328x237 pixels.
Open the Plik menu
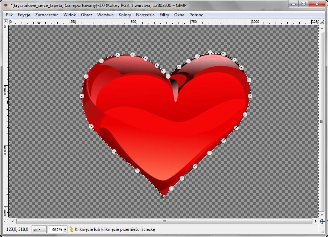[9, 15]
